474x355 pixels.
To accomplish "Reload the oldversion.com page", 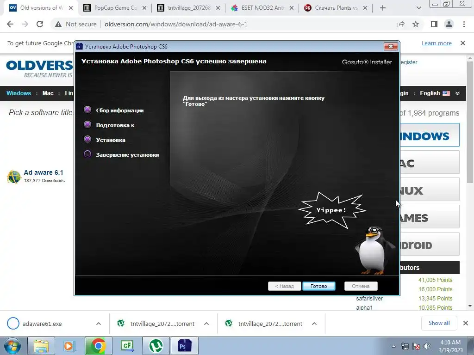I will 40,24.
